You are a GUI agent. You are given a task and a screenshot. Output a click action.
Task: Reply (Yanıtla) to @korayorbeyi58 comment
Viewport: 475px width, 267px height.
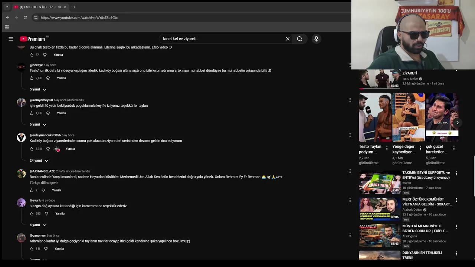pos(61,113)
